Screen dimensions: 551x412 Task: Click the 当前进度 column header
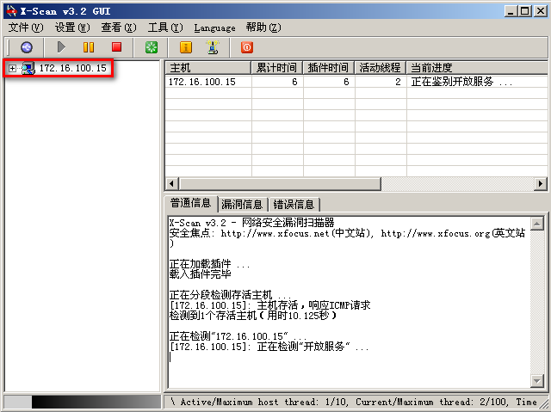click(x=477, y=67)
